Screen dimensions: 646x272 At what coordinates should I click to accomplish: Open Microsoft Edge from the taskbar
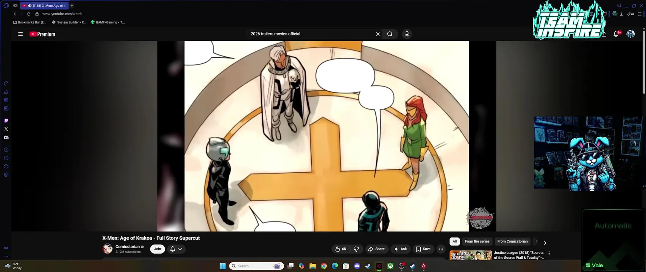click(x=335, y=266)
